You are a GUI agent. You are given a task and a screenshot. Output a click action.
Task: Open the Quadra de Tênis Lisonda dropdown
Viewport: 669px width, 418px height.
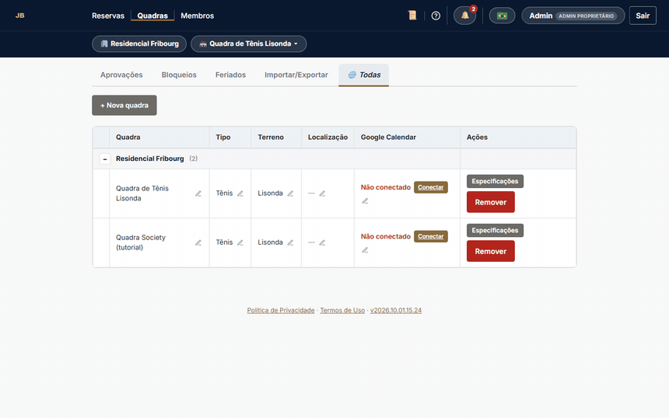tap(248, 44)
